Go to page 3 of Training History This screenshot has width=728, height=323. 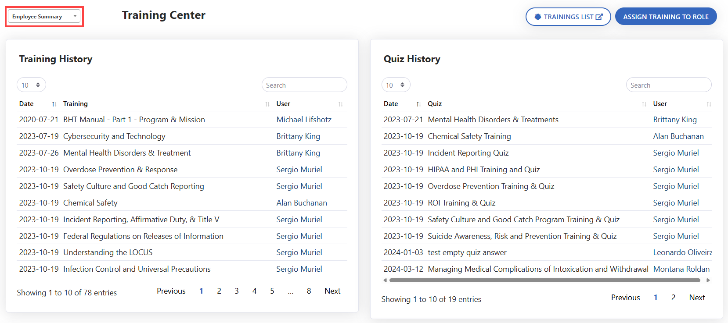coord(237,291)
